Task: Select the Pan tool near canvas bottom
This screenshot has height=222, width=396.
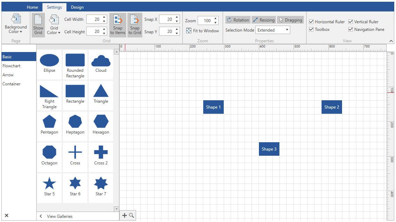Action: pyautogui.click(x=124, y=215)
